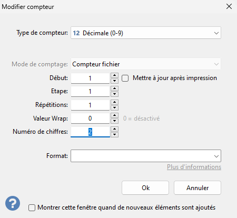The width and height of the screenshot is (237, 218).
Task: Follow the Plus d'informations link
Action: pos(194,167)
